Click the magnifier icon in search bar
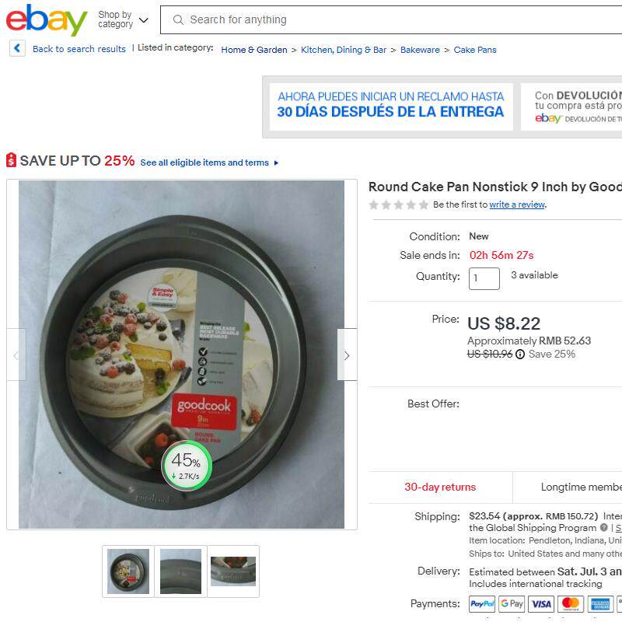The height and width of the screenshot is (622, 622). click(x=178, y=19)
